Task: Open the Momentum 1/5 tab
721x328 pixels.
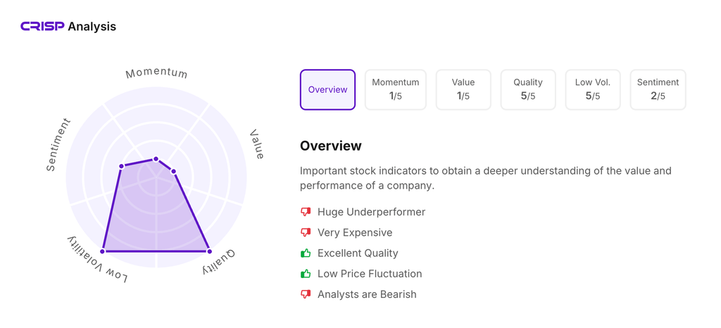Action: [x=395, y=89]
